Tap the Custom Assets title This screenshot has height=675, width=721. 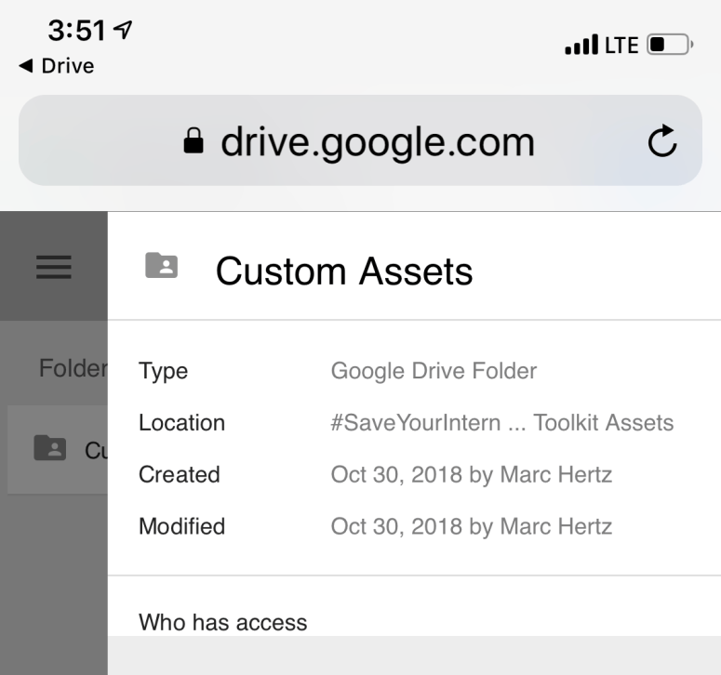[344, 271]
